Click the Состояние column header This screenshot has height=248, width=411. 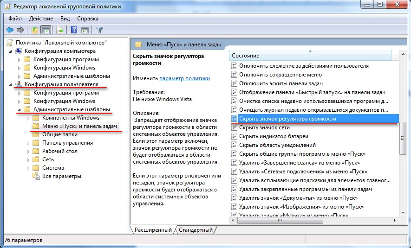tap(310, 56)
